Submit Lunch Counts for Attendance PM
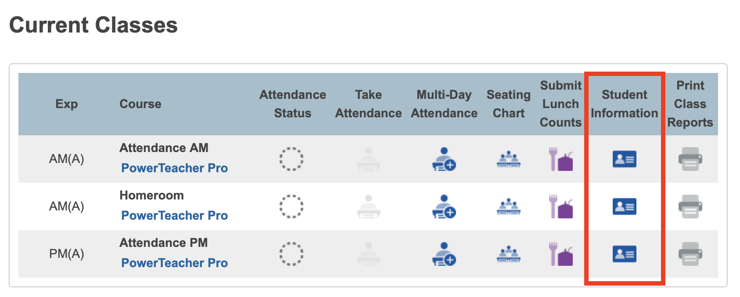Screen dimensions: 740x297 pyautogui.click(x=560, y=254)
